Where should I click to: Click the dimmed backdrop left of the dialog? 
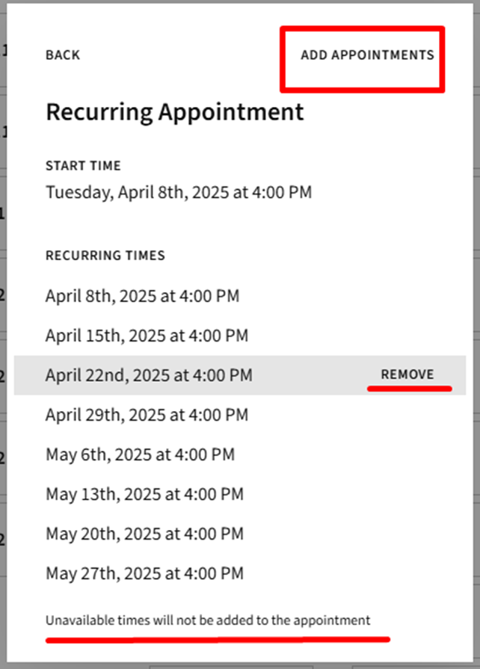pos(3,299)
